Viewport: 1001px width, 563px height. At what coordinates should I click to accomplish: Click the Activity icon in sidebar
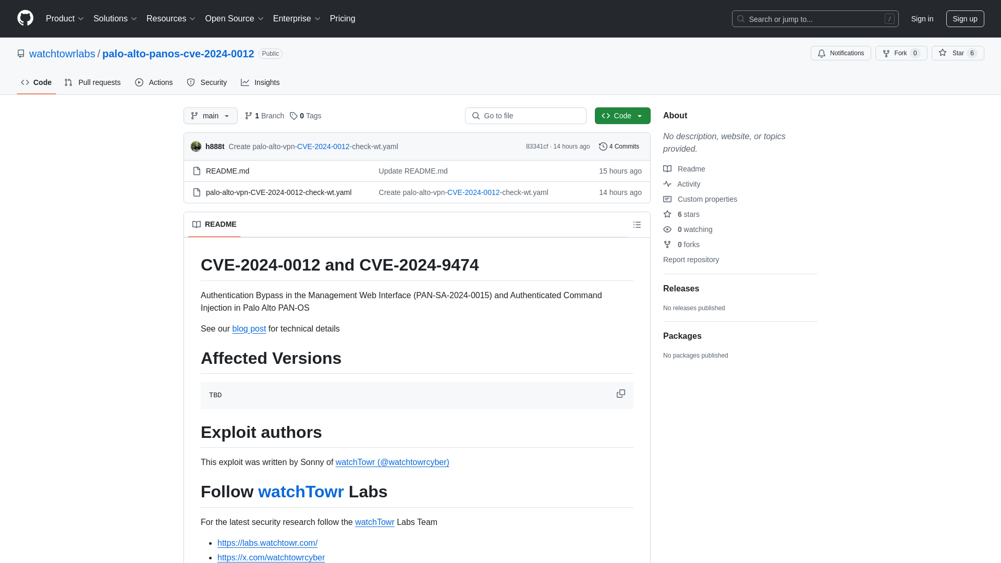click(667, 183)
